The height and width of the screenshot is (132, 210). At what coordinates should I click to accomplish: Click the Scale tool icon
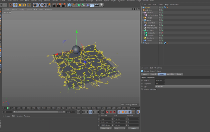[x=20, y=5]
